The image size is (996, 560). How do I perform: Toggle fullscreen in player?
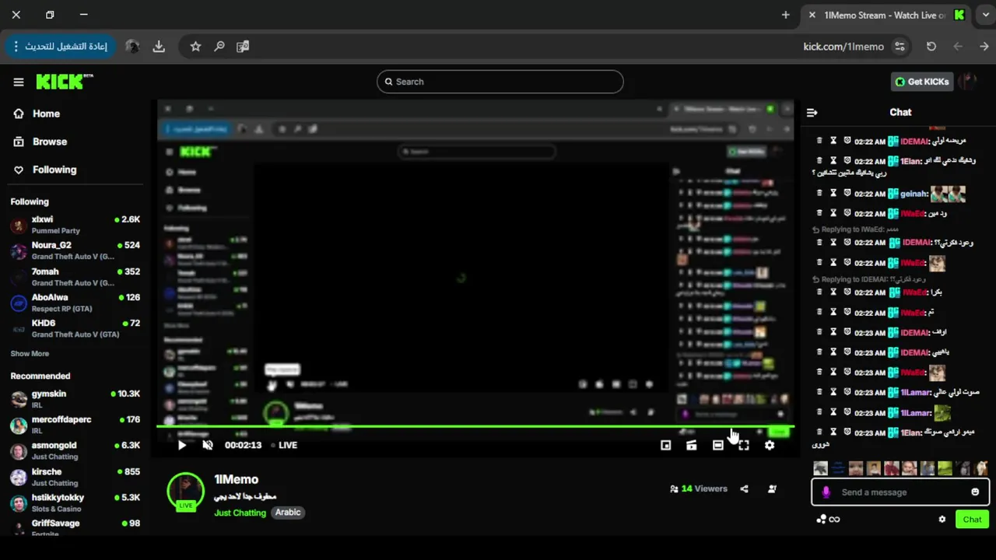[744, 445]
